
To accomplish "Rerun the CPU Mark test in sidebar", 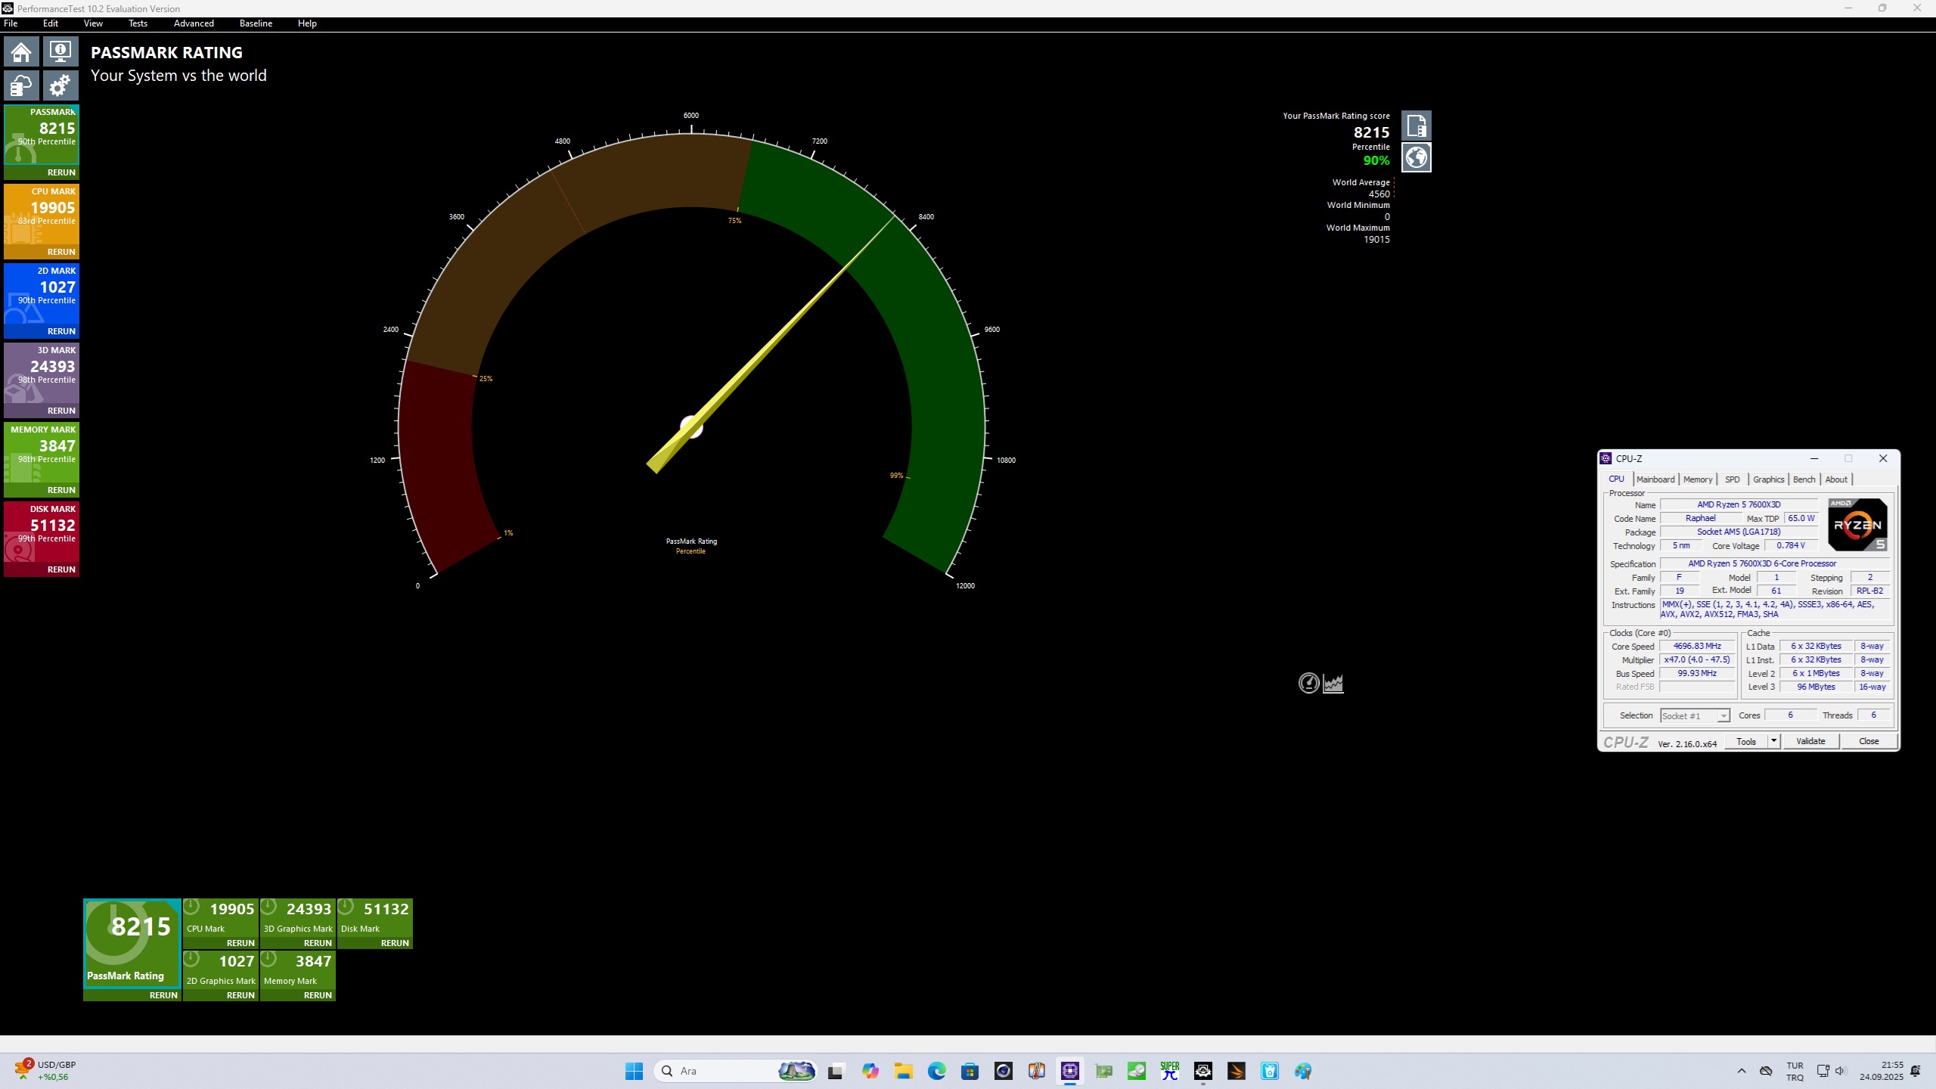I will click(61, 252).
